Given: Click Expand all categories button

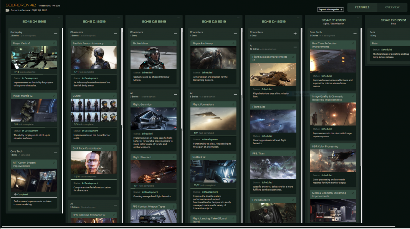Looking at the screenshot, I should tap(330, 10).
